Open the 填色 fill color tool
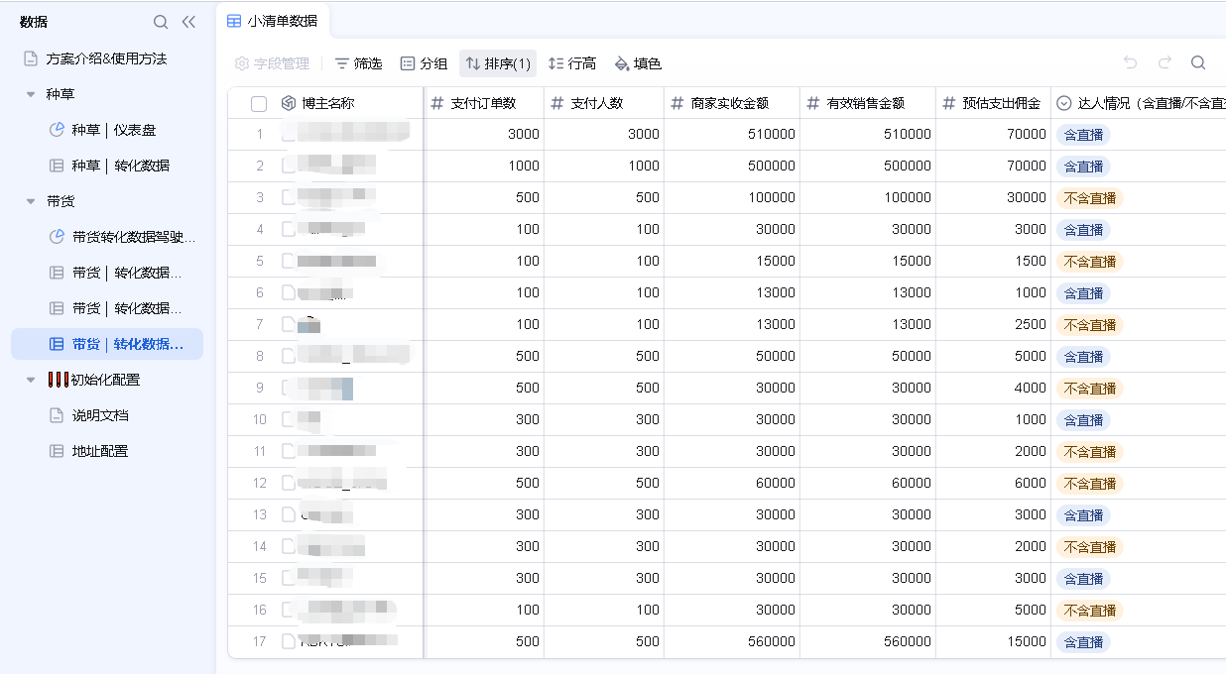Screen dimensions: 1226x674 click(x=638, y=63)
